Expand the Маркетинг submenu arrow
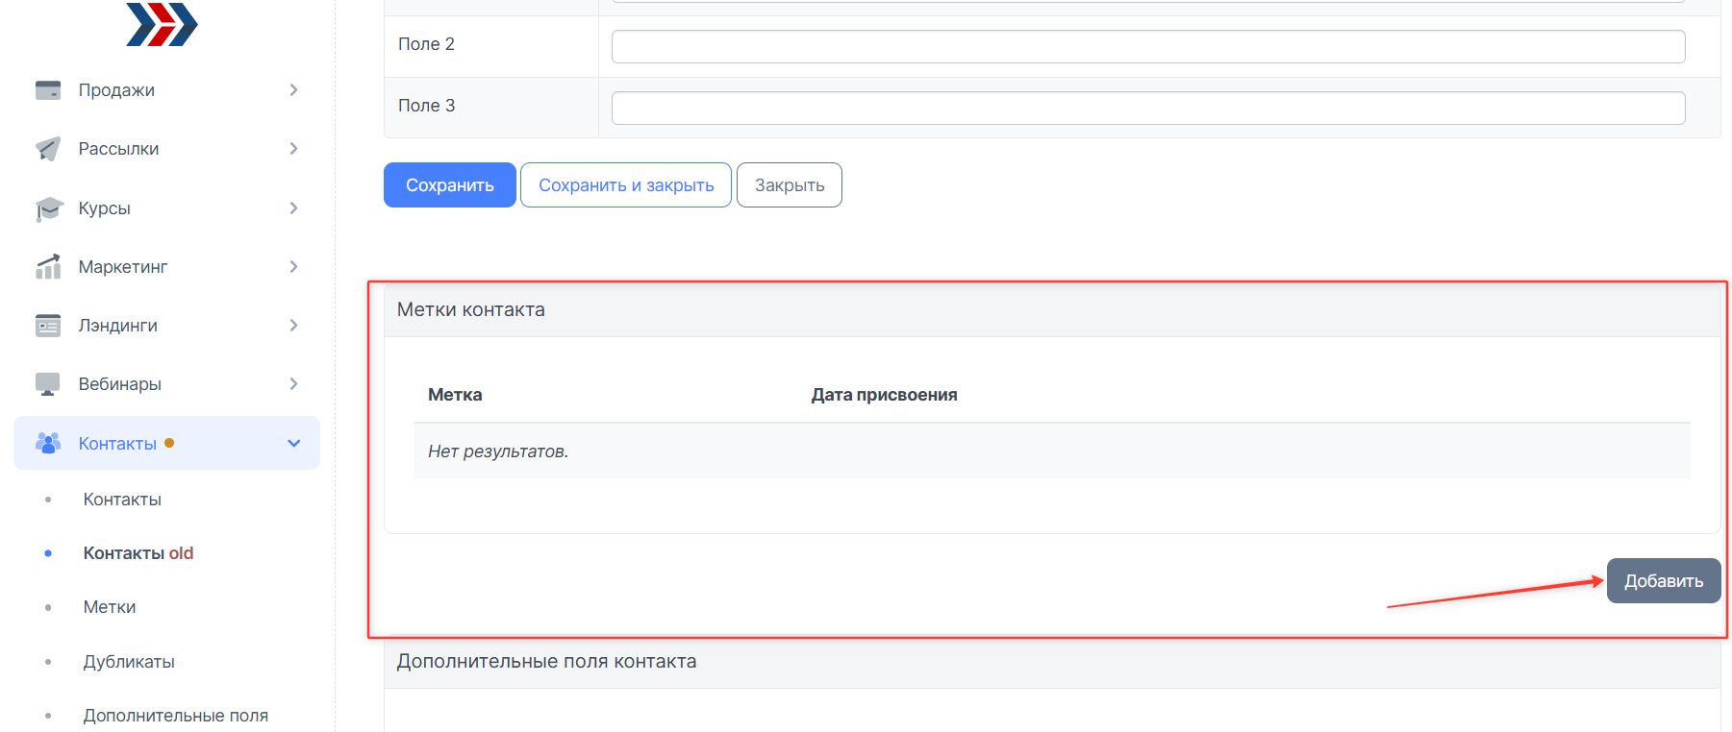 pos(293,267)
